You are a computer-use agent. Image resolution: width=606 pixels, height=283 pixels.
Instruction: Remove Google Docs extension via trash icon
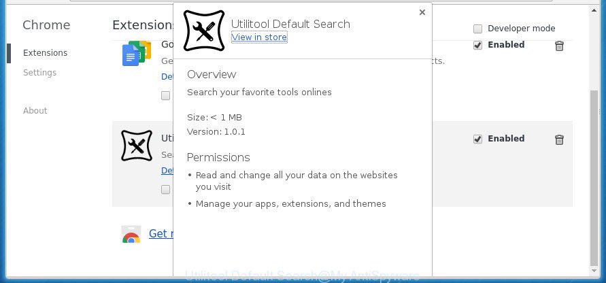point(559,46)
